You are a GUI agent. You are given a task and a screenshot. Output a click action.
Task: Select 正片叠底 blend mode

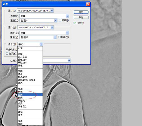pos(22,57)
